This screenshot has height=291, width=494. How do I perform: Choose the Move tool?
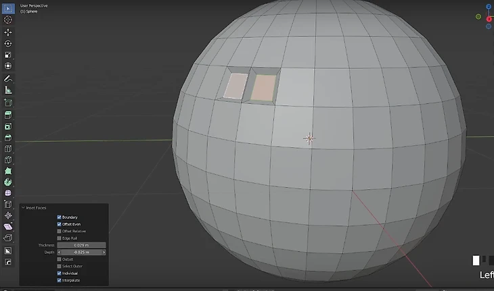[8, 32]
